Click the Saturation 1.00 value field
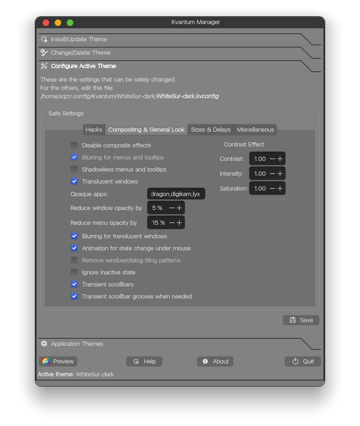This screenshot has height=426, width=360. pos(260,188)
